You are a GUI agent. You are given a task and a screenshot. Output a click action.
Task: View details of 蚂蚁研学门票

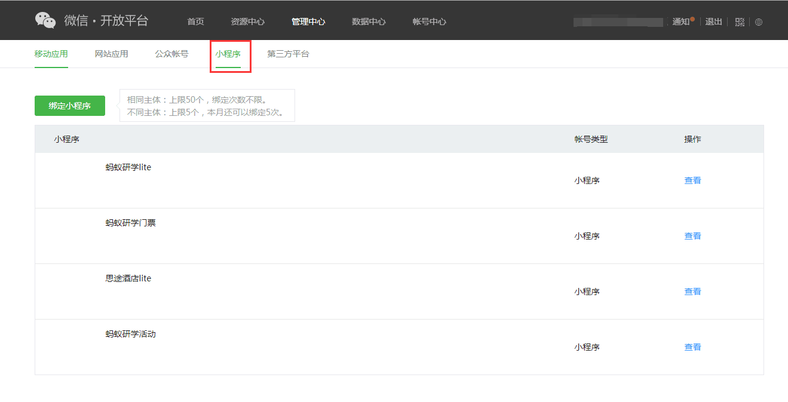coord(692,236)
